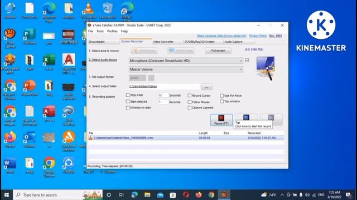The width and height of the screenshot is (357, 200).
Task: Open the File menu
Action: 90,31
